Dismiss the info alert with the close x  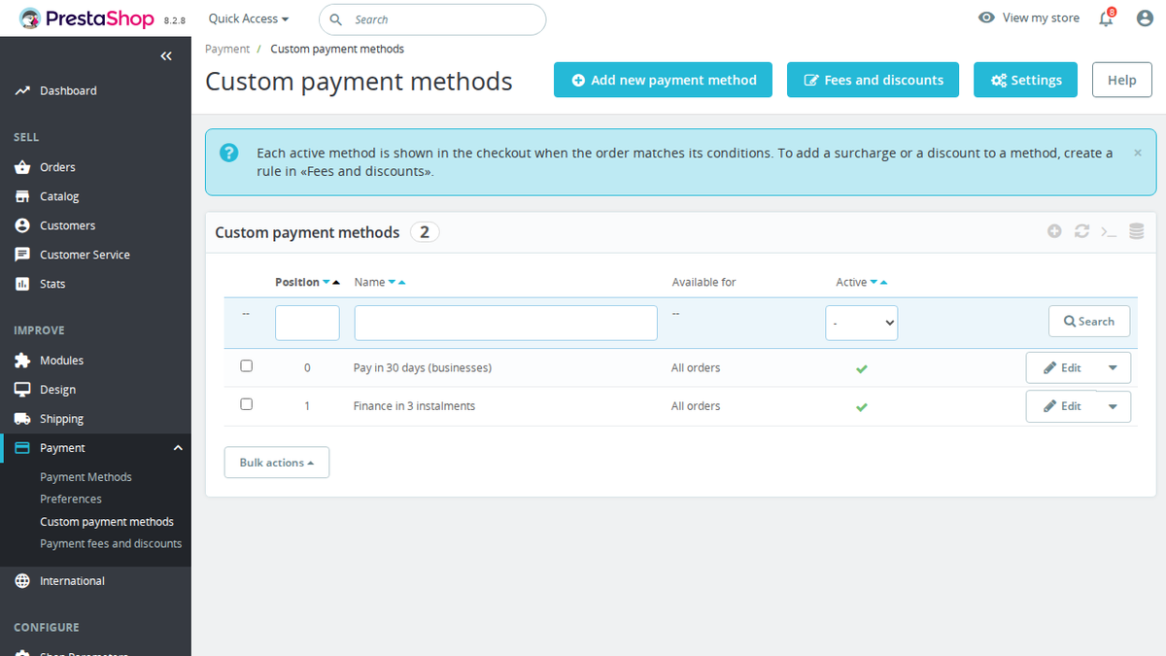[x=1138, y=153]
